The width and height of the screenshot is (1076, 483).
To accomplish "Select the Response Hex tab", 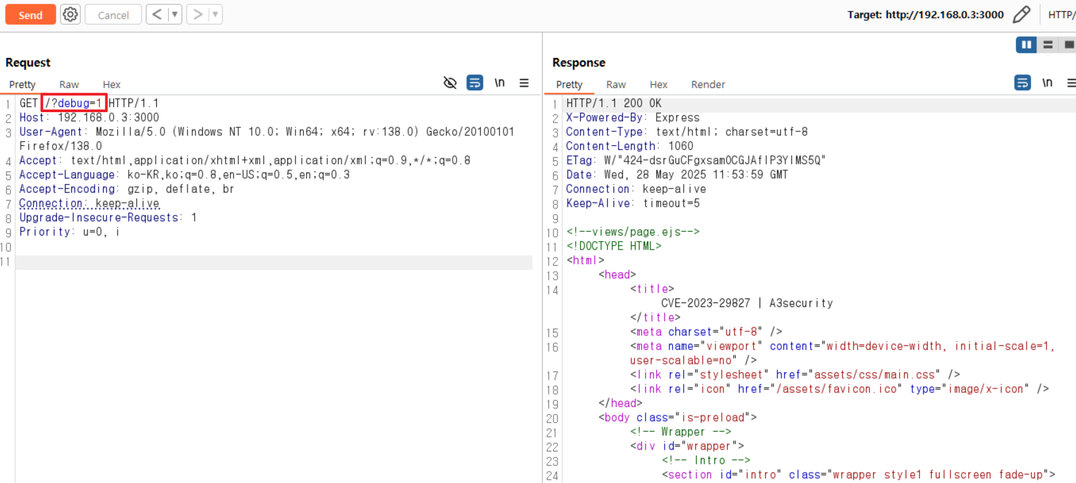I will [658, 85].
